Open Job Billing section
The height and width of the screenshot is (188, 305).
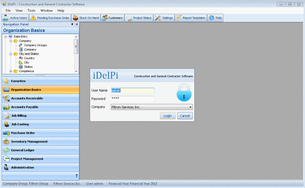click(x=41, y=116)
